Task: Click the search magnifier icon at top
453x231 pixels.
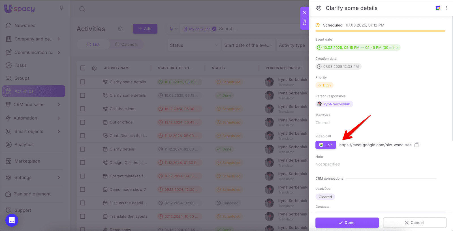Action: 82,9
